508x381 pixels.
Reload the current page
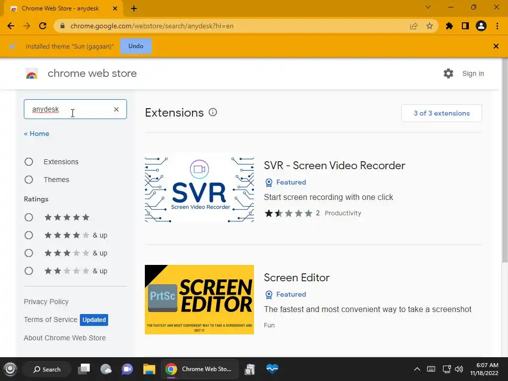tap(43, 26)
